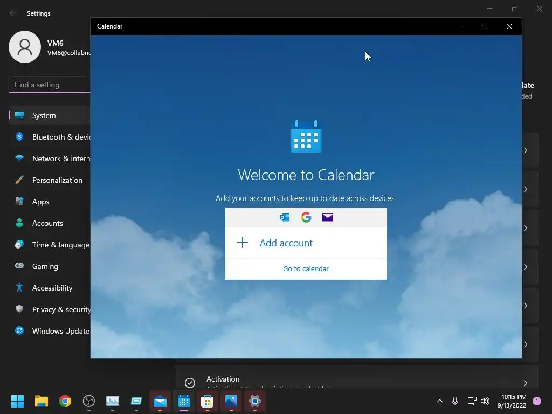The height and width of the screenshot is (414, 552).
Task: Open Network & internet settings
Action: pos(50,158)
